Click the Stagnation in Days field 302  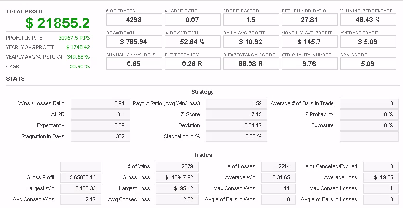[x=100, y=137]
